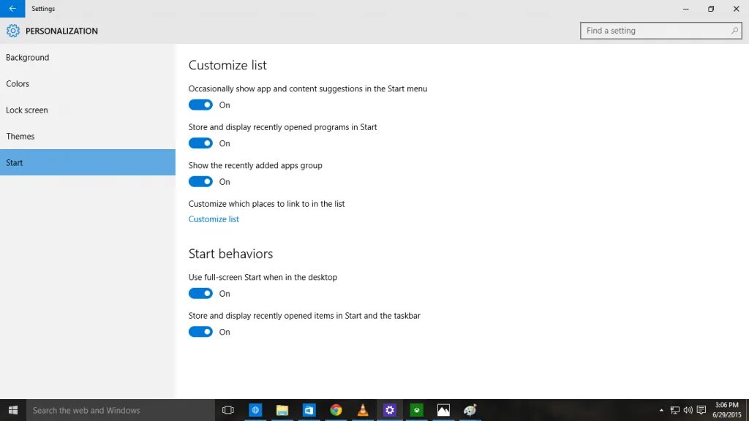Open the taskbar clock and date
Viewport: 749px width, 421px height.
(727, 410)
